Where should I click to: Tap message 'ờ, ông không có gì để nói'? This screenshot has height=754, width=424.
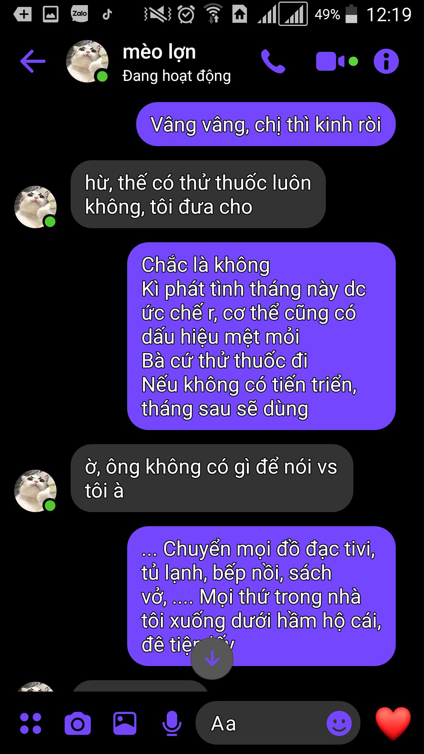pyautogui.click(x=212, y=478)
